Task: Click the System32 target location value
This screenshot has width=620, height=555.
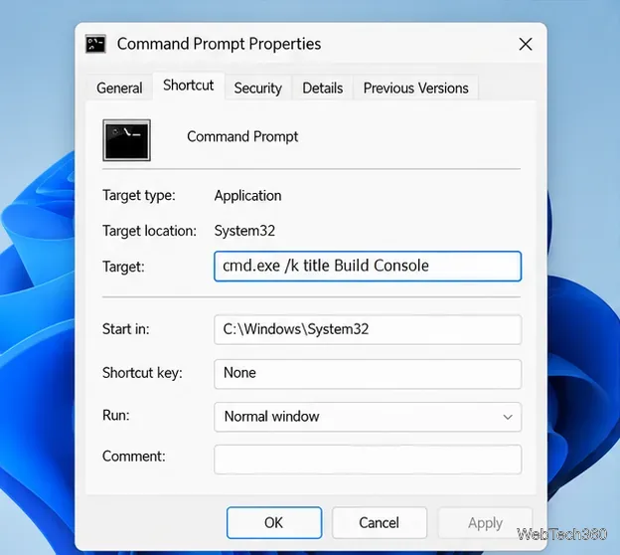Action: [x=244, y=231]
